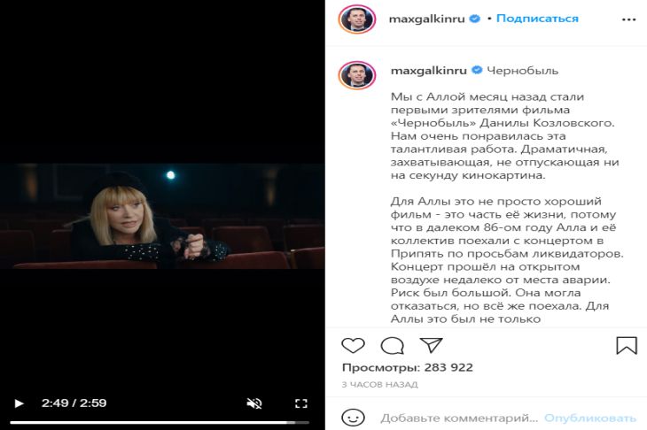
Task: Focus the Добавьте комментарий input field
Action: pyautogui.click(x=459, y=418)
